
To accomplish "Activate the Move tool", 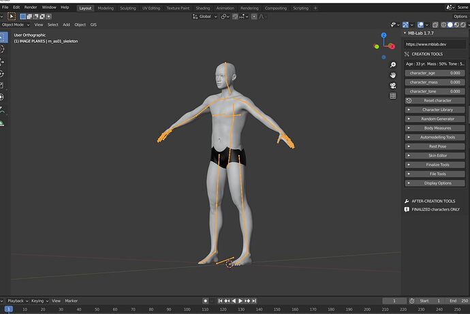I will coord(3,62).
